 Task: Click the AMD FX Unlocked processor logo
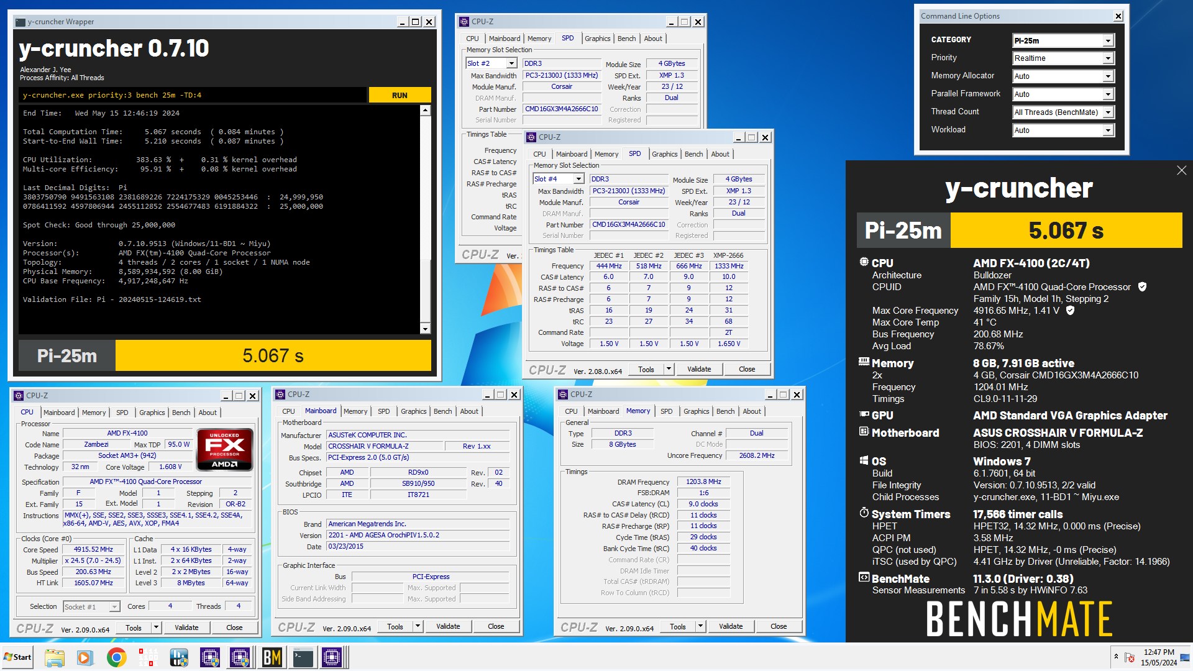coord(224,449)
